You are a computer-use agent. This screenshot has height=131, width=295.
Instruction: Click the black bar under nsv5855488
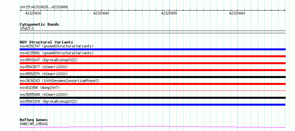pyautogui.click(x=152, y=98)
